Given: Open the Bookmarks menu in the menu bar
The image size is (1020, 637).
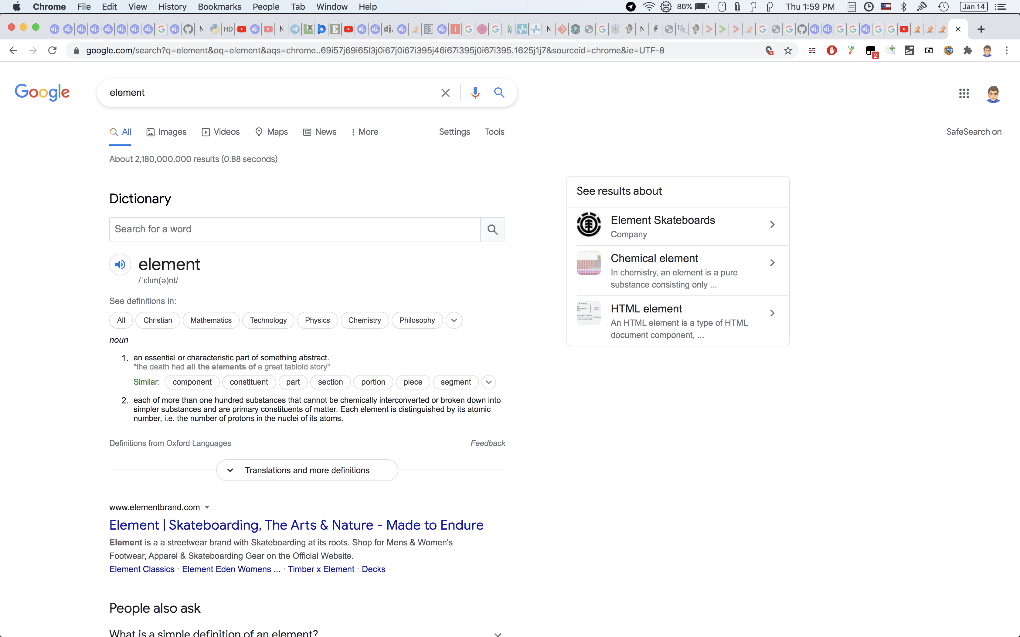Looking at the screenshot, I should [x=219, y=6].
